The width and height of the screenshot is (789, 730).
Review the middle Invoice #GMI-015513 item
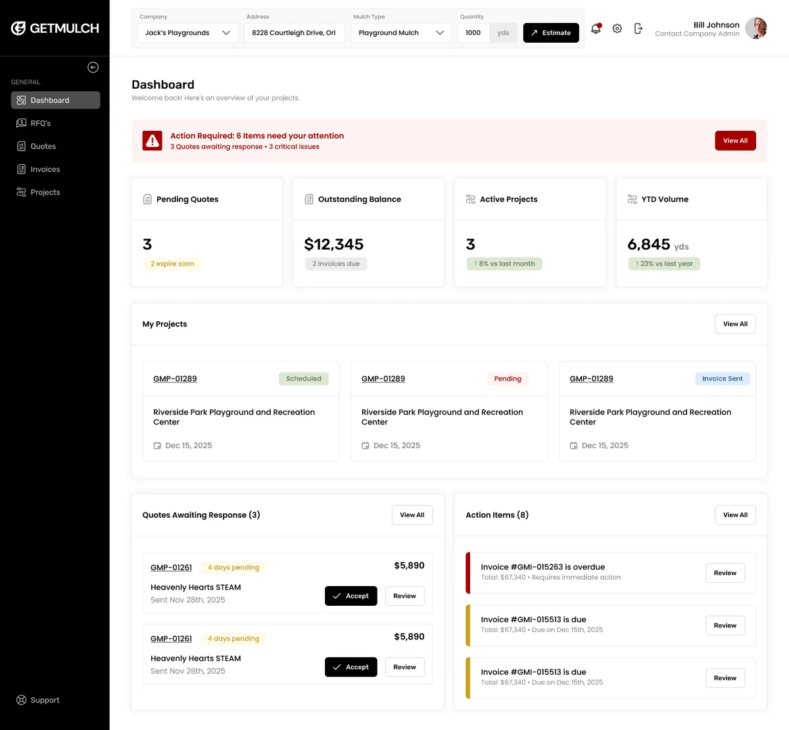point(725,626)
